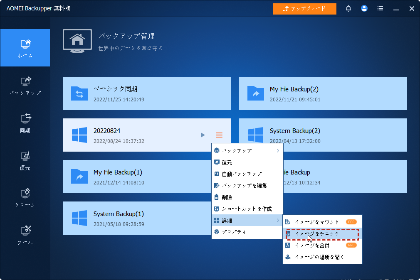The image size is (420, 280).
Task: Choose 復元 from the context menu
Action: (247, 162)
